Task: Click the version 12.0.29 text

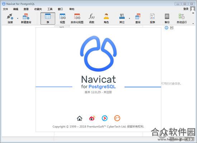Action: click(x=98, y=92)
